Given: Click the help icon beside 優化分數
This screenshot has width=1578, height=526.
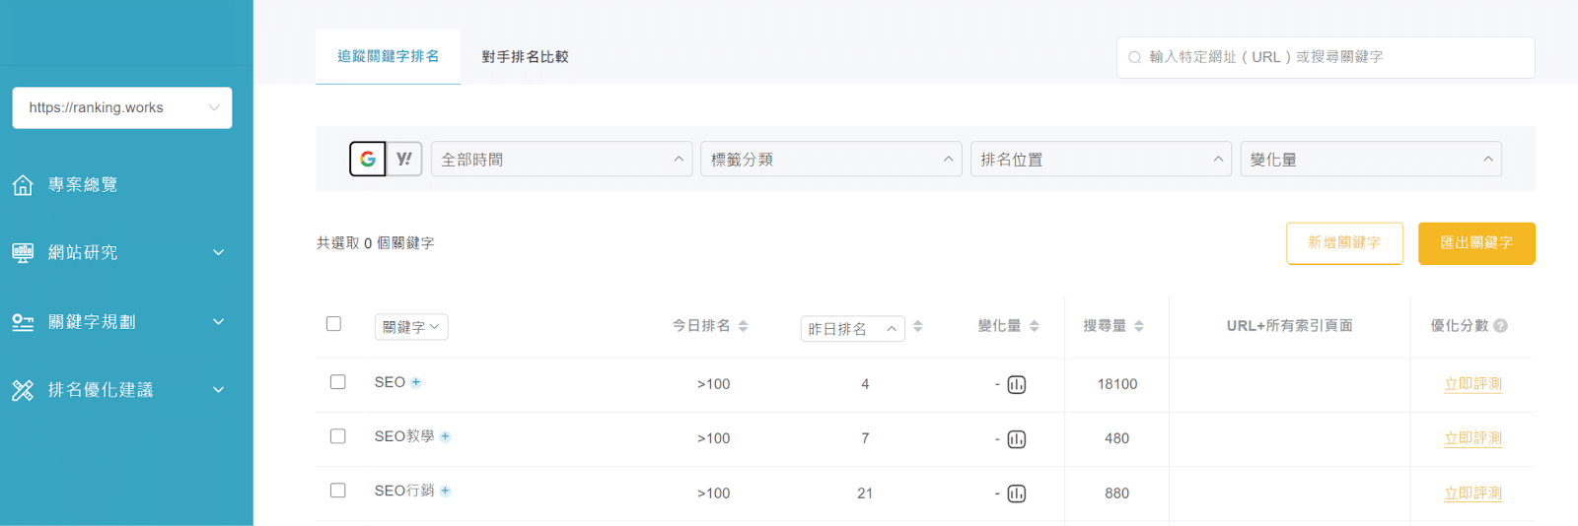Looking at the screenshot, I should tap(1501, 326).
